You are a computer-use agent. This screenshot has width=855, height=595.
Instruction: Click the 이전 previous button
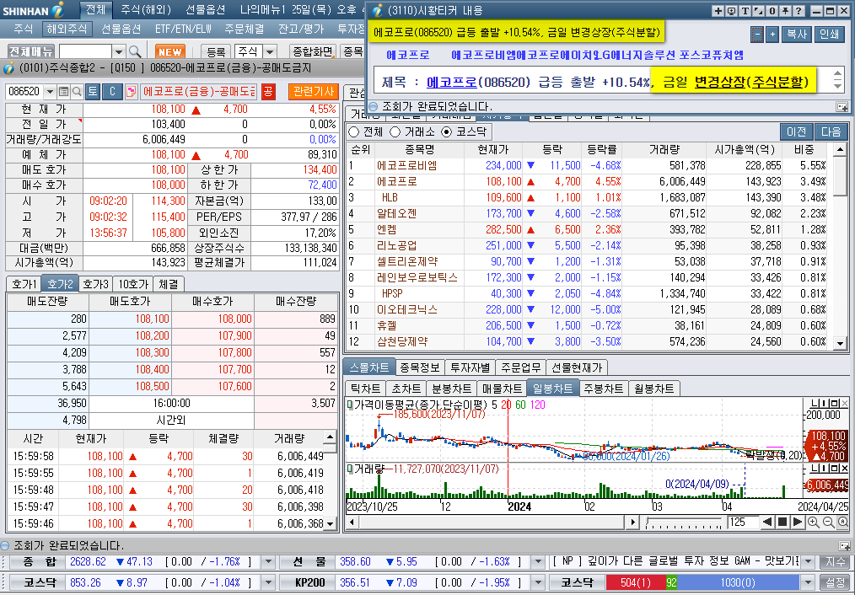pos(796,131)
